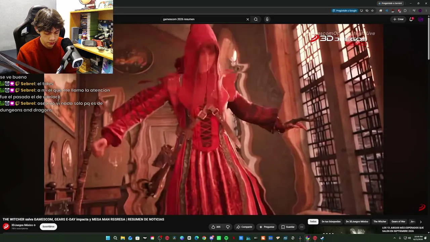This screenshot has height=242, width=430.
Task: Open the YouTube Crear menu
Action: pos(398,19)
